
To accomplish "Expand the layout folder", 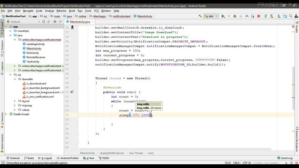I will click(15, 101).
